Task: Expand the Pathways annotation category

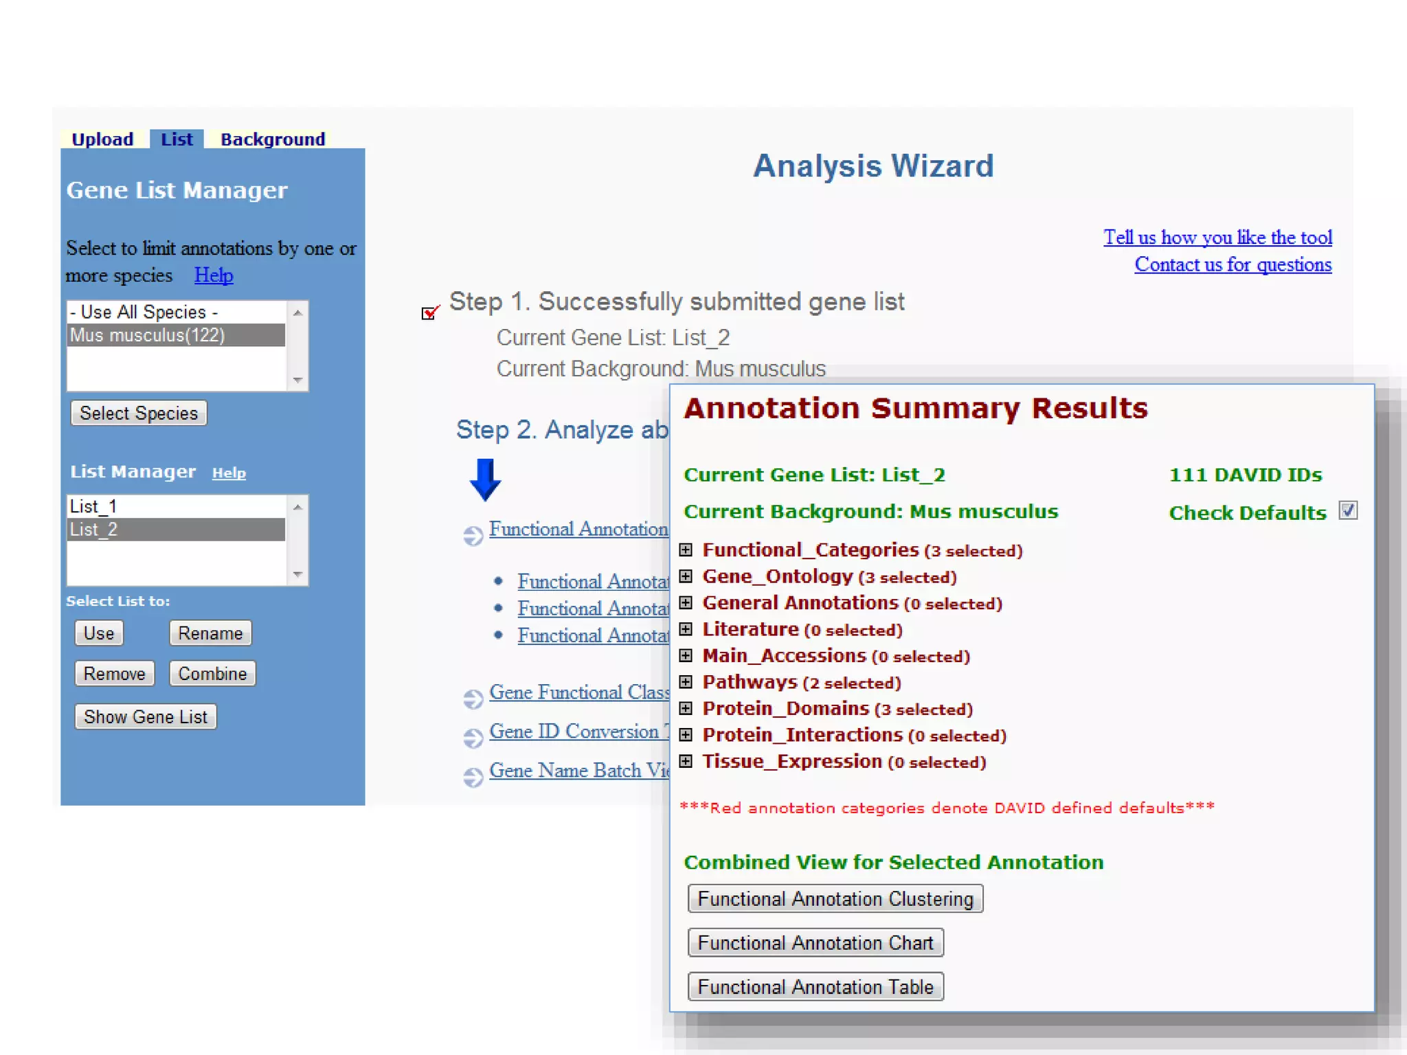Action: (686, 682)
